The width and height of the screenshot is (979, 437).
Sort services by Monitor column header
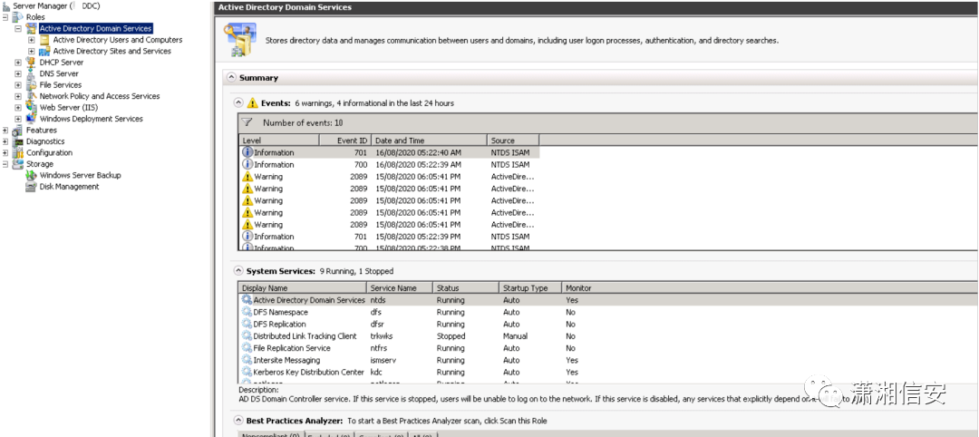click(x=578, y=288)
